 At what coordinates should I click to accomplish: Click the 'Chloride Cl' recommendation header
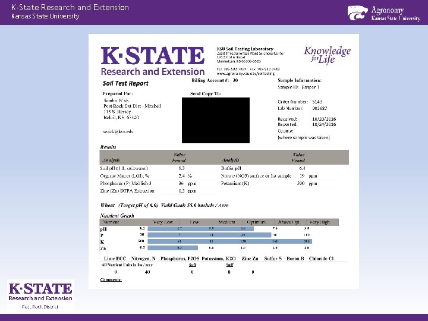click(x=321, y=258)
